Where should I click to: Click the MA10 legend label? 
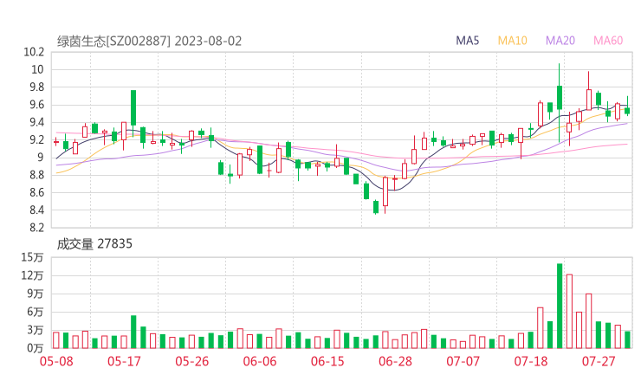click(x=512, y=41)
